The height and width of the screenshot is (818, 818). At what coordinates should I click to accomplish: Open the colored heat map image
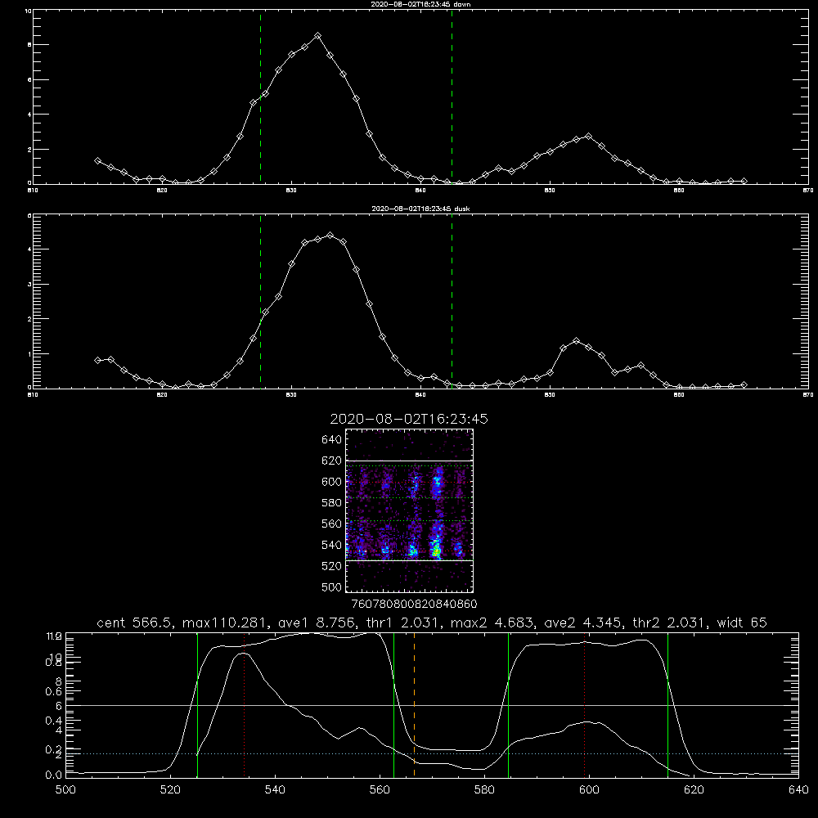point(409,510)
